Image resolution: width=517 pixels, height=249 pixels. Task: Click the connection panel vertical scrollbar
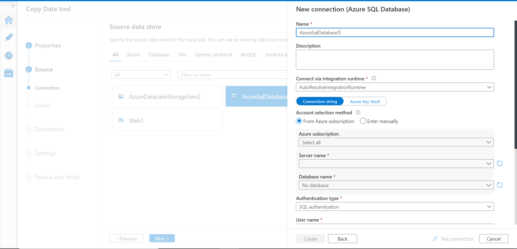[x=515, y=85]
